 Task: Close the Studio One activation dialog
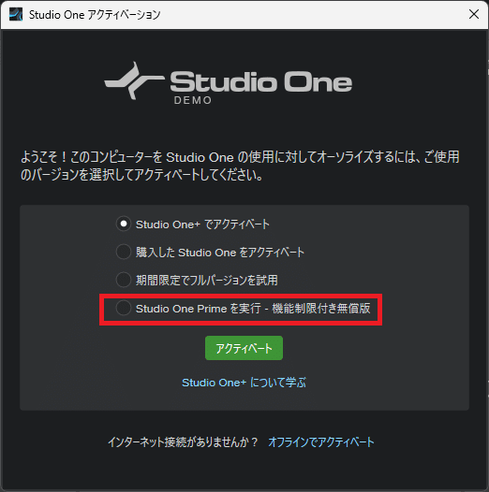click(474, 14)
